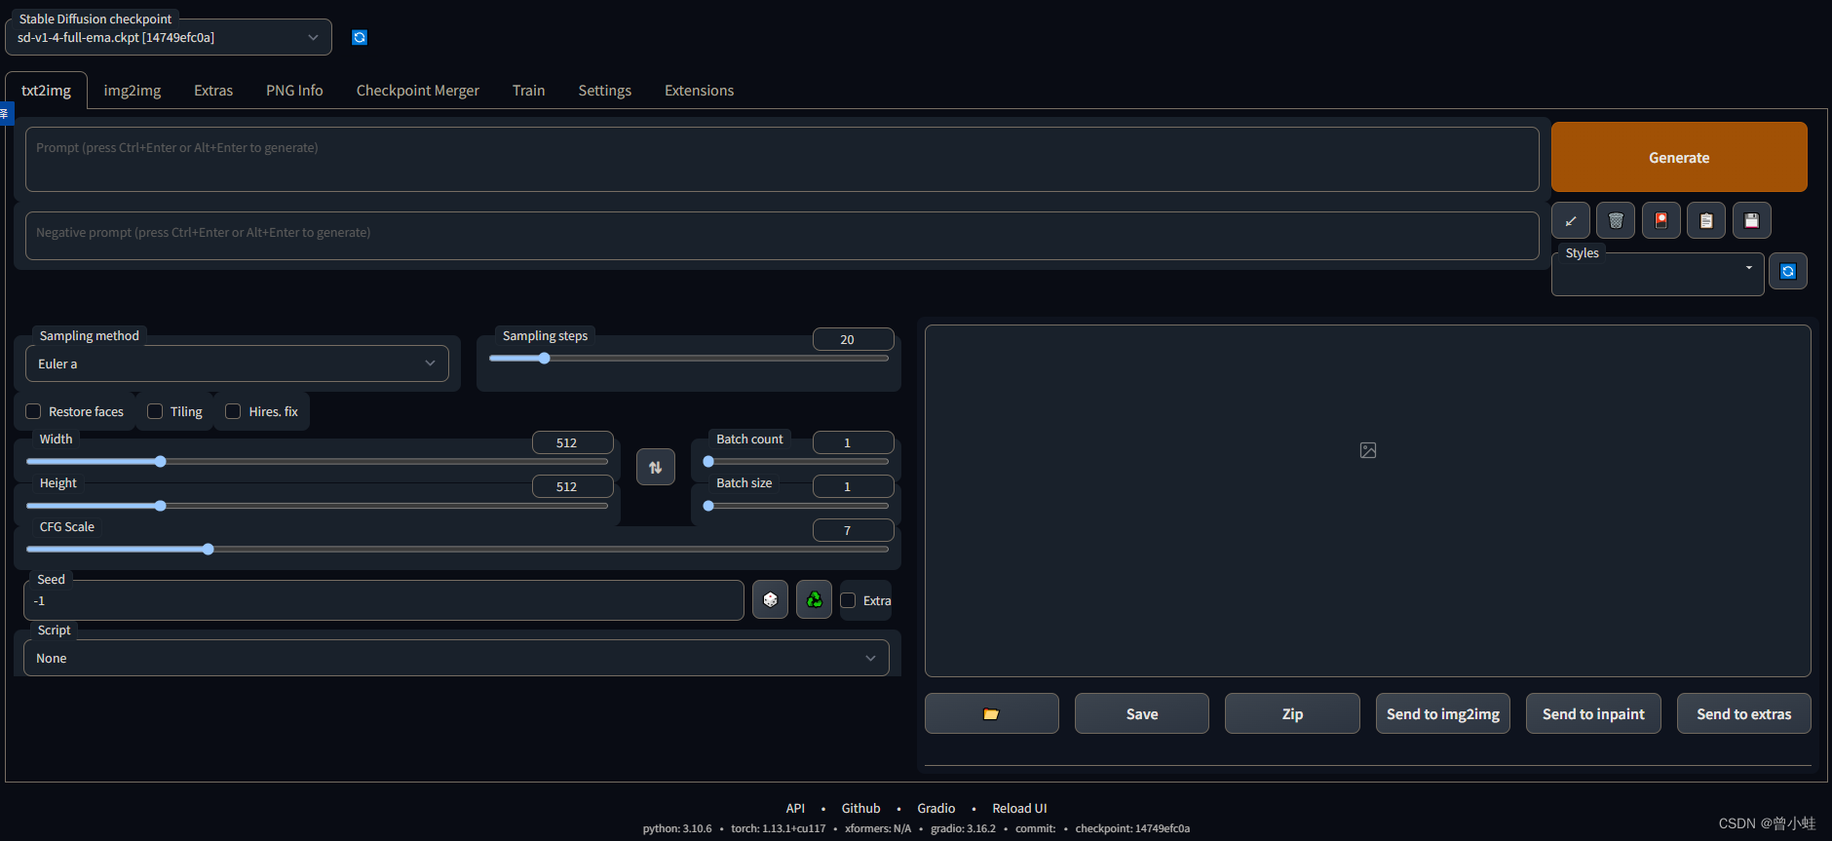Expand the Script dropdown
1832x841 pixels.
tap(456, 658)
